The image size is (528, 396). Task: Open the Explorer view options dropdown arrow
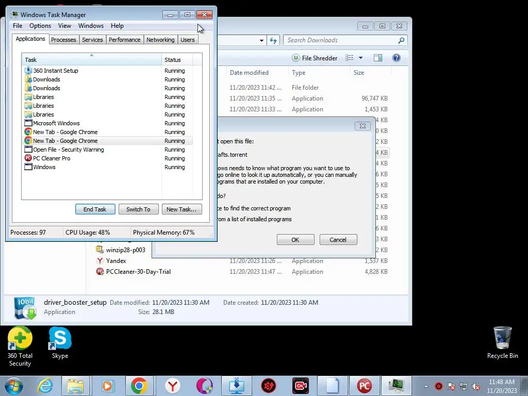coord(360,58)
